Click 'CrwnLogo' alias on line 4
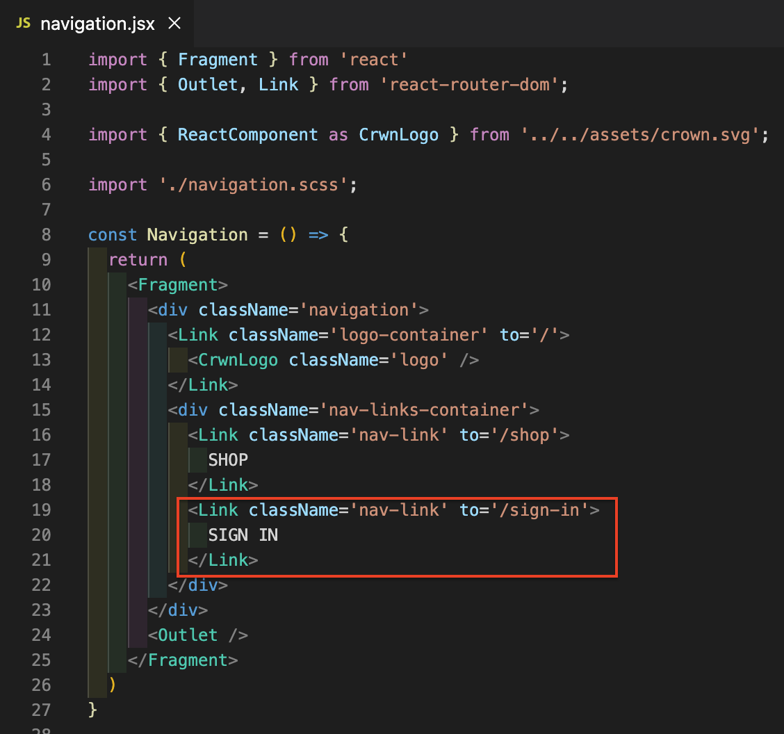Viewport: 784px width, 734px height. point(399,135)
